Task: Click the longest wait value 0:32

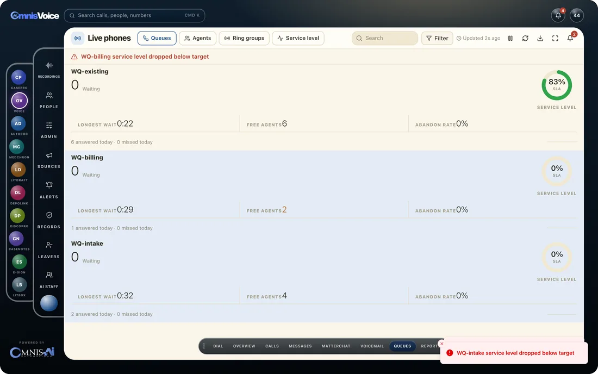Action: tap(125, 296)
